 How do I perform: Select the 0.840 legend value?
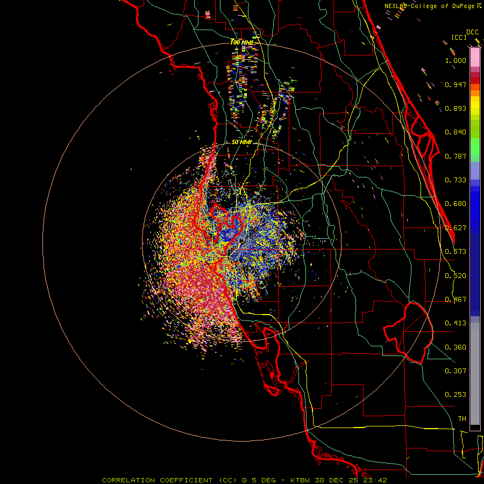pyautogui.click(x=455, y=132)
